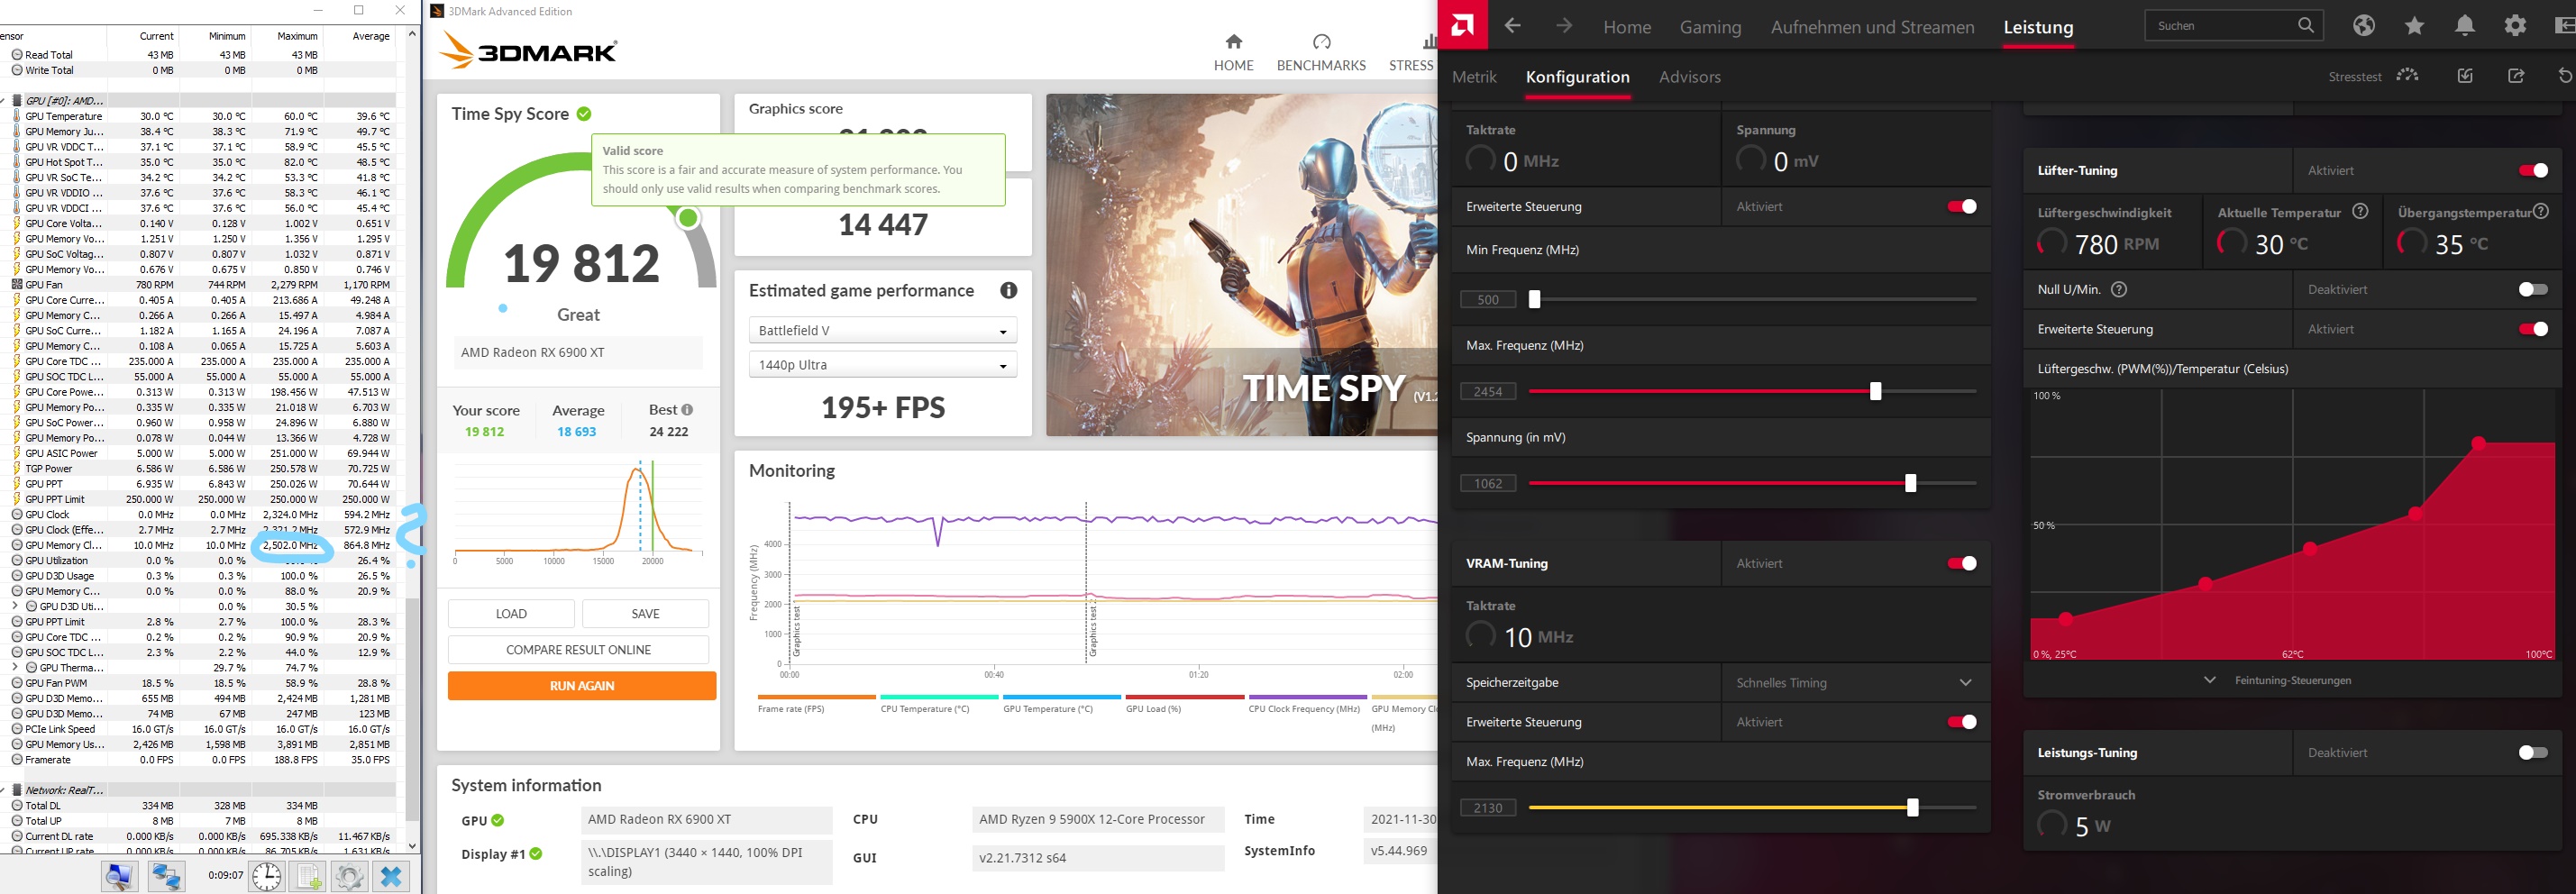Viewport: 2576px width, 894px height.
Task: Select the Metrik sub-tab
Action: click(x=1474, y=77)
